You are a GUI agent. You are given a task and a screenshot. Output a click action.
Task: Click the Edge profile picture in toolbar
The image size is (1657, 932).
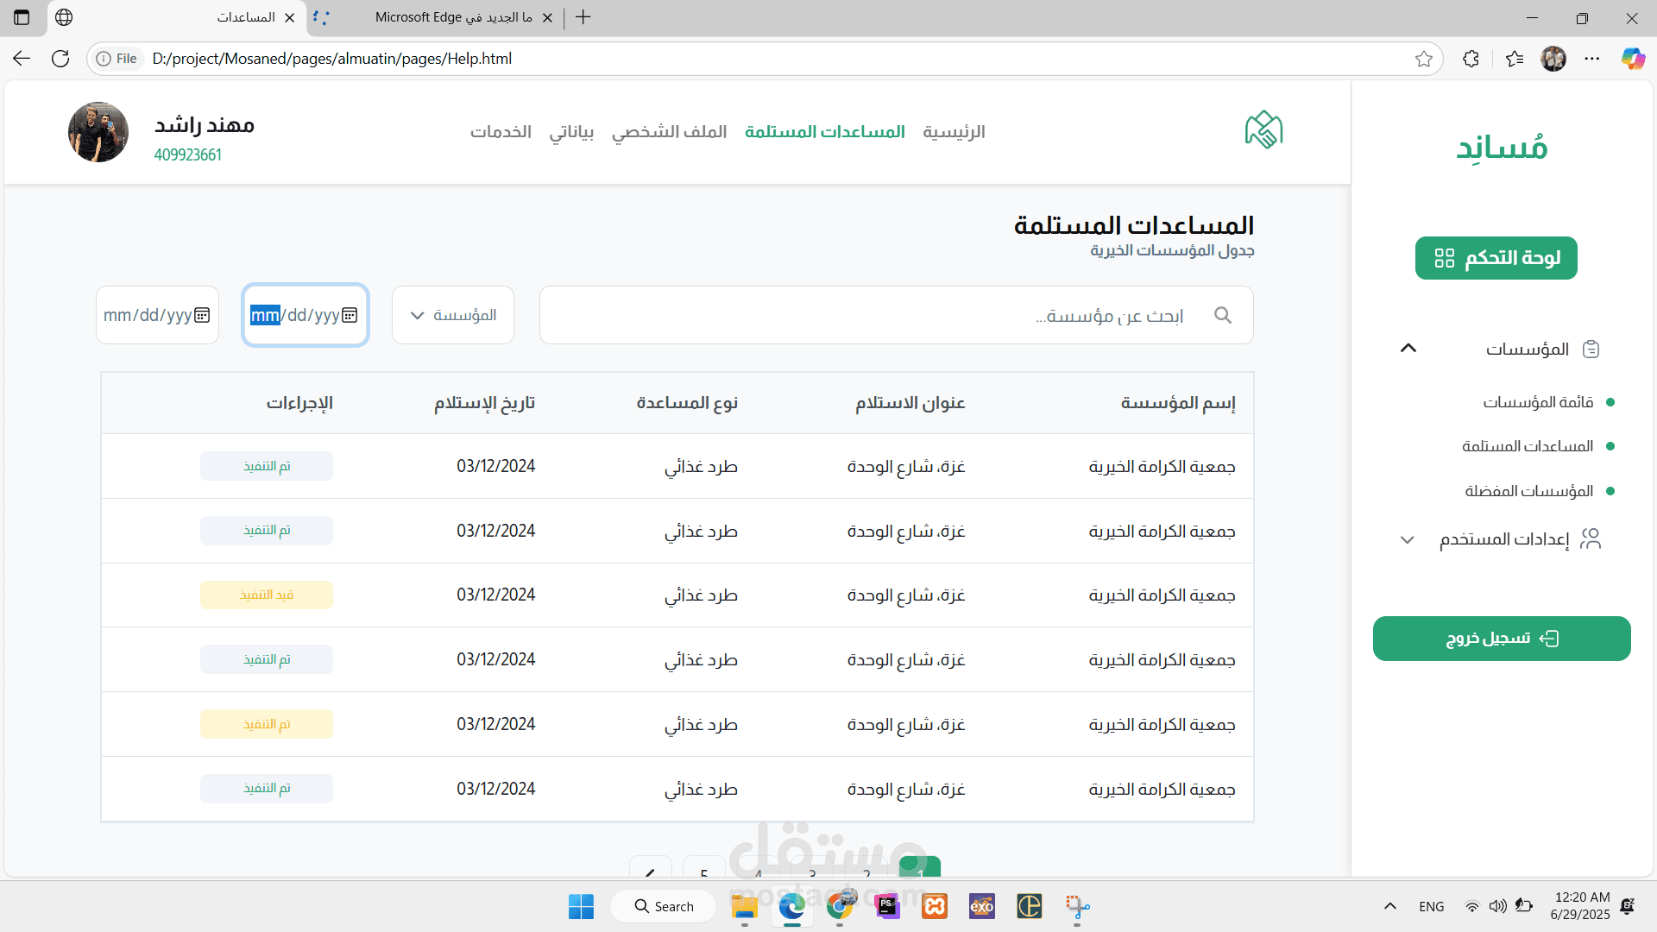(x=1553, y=59)
